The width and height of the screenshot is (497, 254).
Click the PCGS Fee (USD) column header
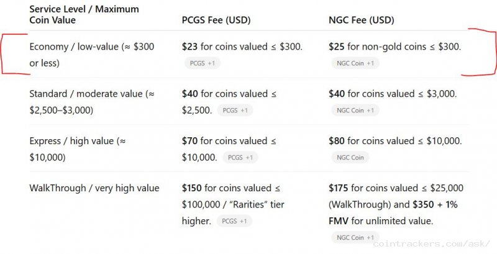click(217, 20)
